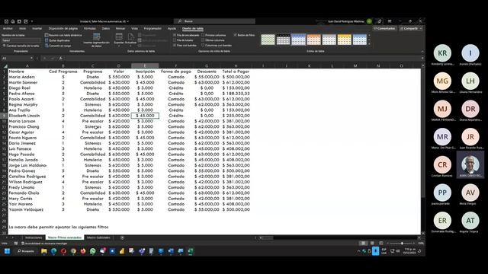Adjust the zoom slider in status bar
Screen dimensions: 488x274
402,243
